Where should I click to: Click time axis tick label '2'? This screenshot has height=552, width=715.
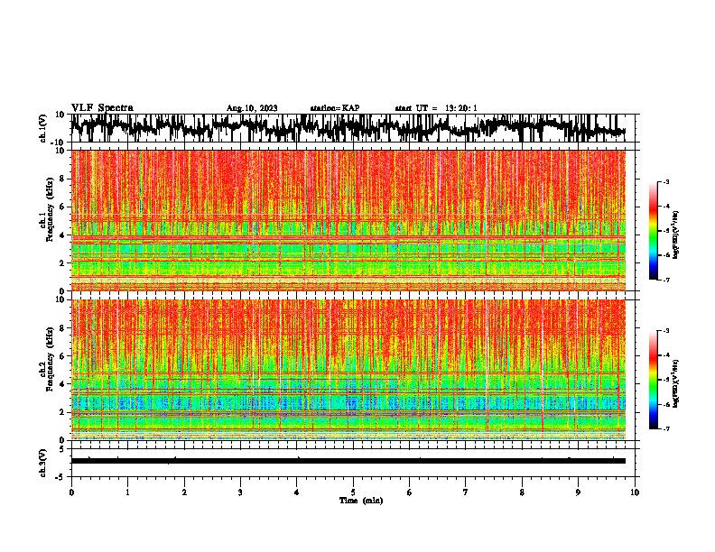[x=184, y=492]
